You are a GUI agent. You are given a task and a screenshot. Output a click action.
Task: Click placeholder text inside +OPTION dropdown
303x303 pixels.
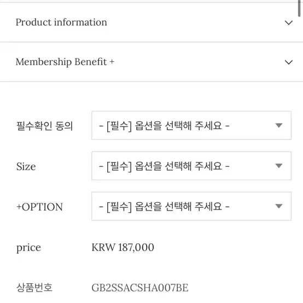point(164,206)
